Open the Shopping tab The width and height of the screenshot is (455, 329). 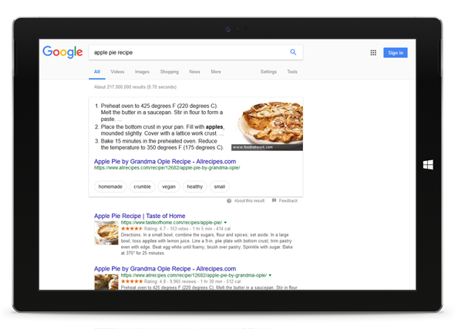coord(169,72)
